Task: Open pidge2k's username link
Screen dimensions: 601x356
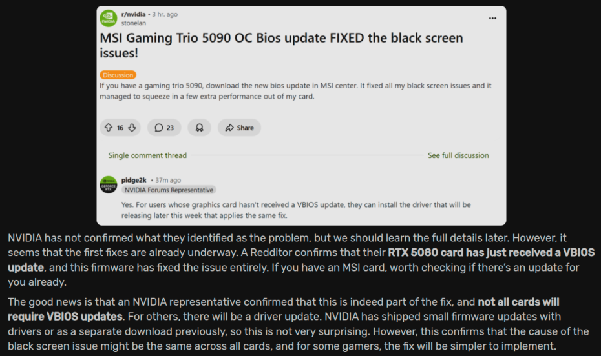Action: [134, 180]
